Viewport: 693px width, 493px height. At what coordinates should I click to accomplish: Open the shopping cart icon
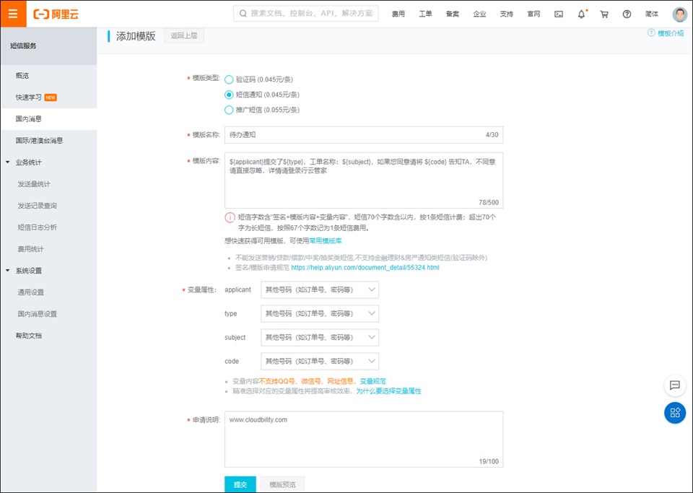tap(604, 14)
